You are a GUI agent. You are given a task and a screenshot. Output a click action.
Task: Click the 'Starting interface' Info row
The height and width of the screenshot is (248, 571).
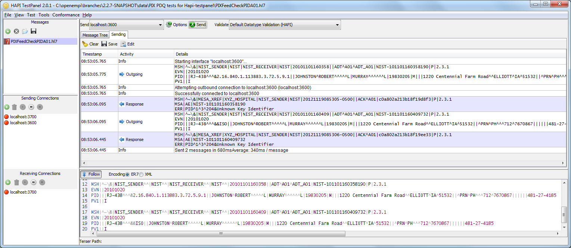click(323, 61)
